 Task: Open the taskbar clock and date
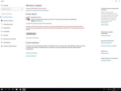coord(114,89)
